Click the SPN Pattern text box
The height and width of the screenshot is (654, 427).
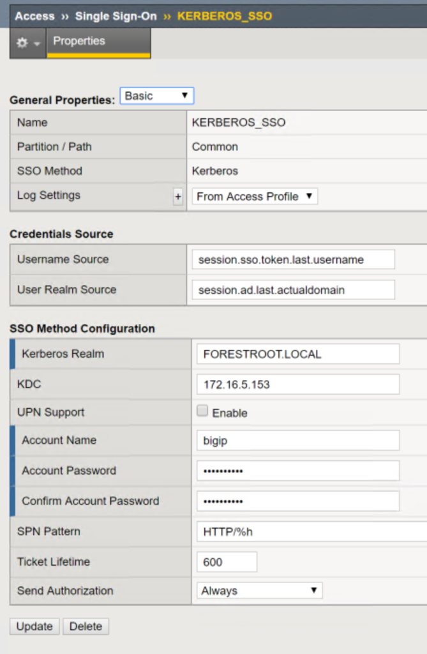312,532
